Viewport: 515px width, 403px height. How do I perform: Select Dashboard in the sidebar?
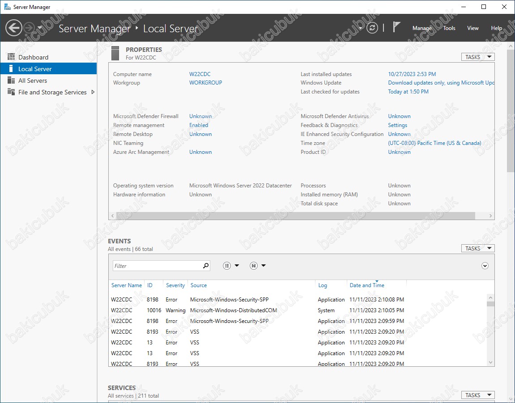pos(49,57)
